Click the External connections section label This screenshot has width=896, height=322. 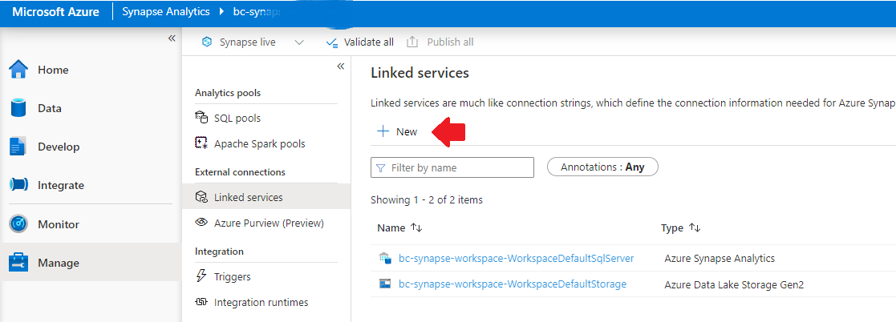click(x=240, y=172)
